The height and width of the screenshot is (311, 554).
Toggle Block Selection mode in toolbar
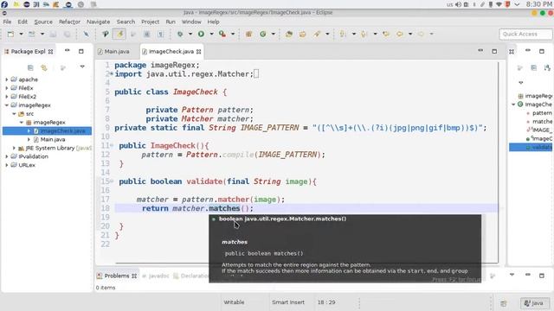(x=147, y=35)
